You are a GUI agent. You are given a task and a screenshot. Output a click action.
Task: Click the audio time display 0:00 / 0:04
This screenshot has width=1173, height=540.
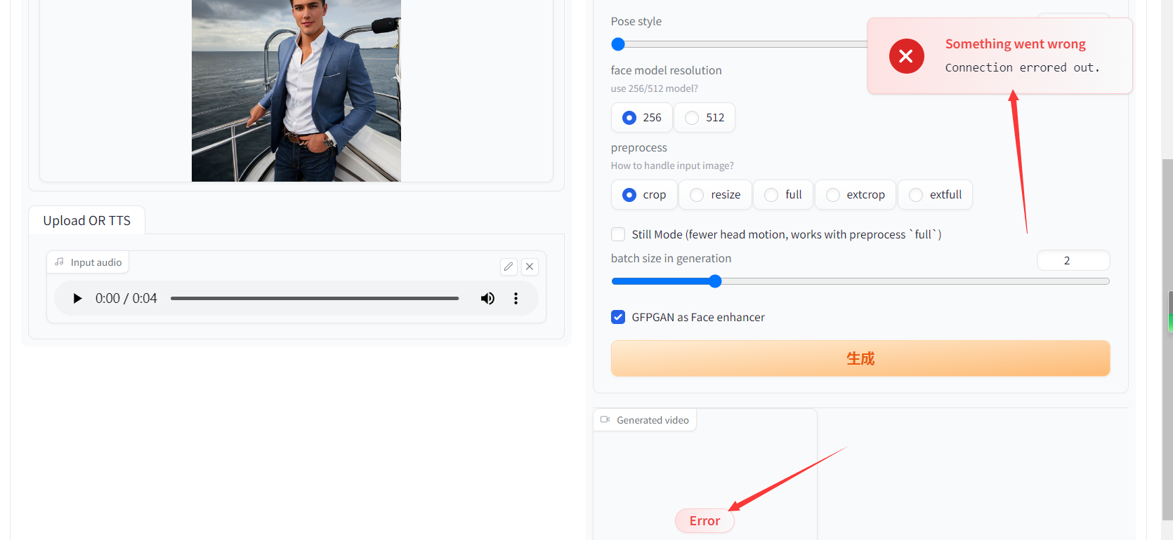point(126,299)
